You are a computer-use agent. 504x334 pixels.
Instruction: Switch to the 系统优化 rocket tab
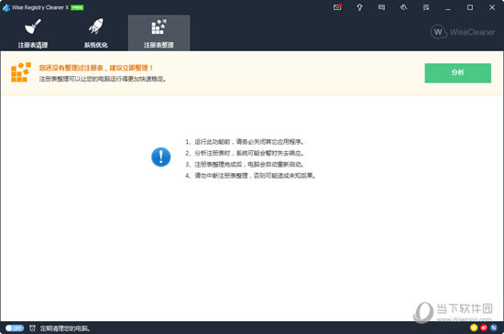[x=96, y=33]
